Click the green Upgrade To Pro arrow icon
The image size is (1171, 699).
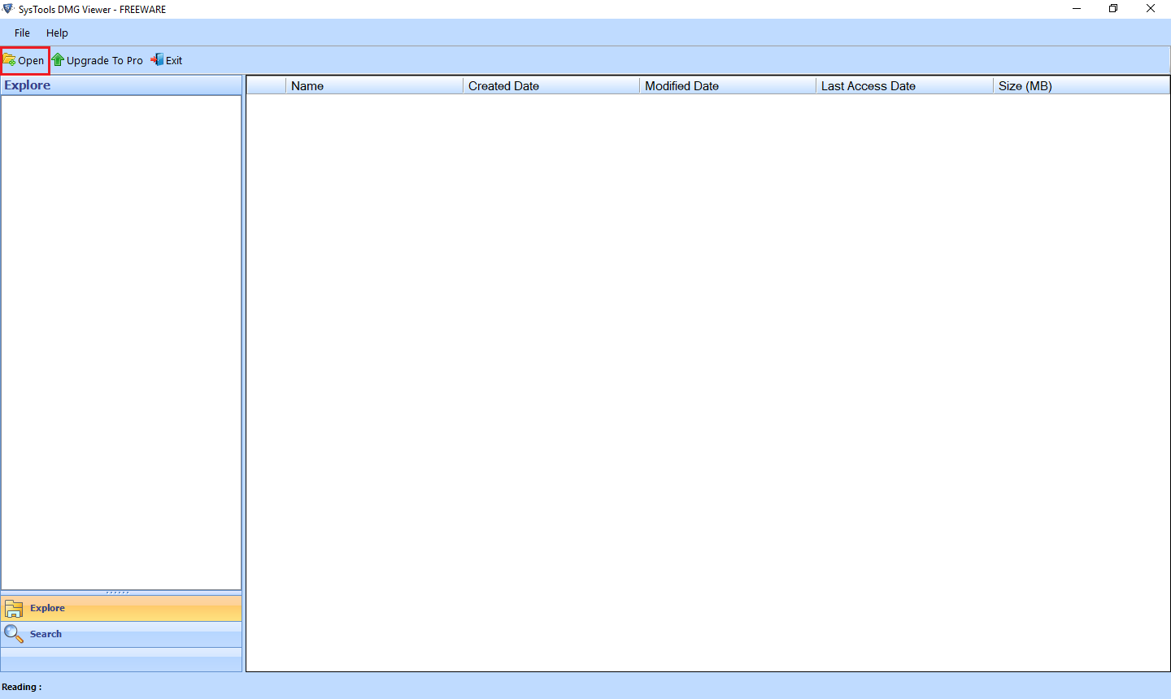point(58,60)
